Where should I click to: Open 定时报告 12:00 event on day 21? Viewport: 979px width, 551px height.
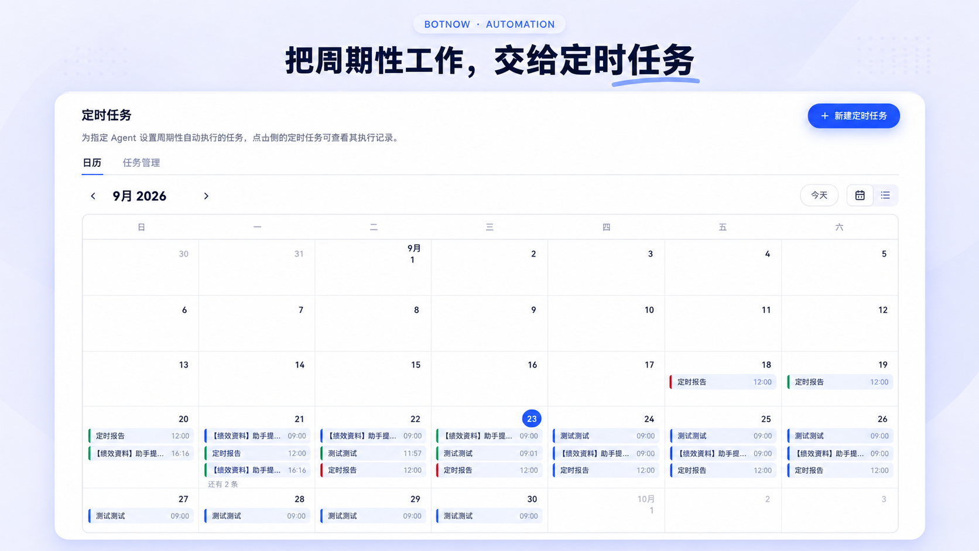tap(257, 453)
